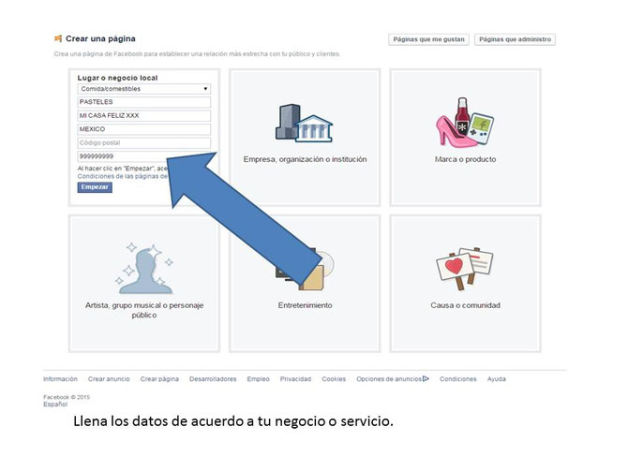Choose the Marca o producto shoe and bottle icon
This screenshot has height=471, width=628.
[465, 121]
